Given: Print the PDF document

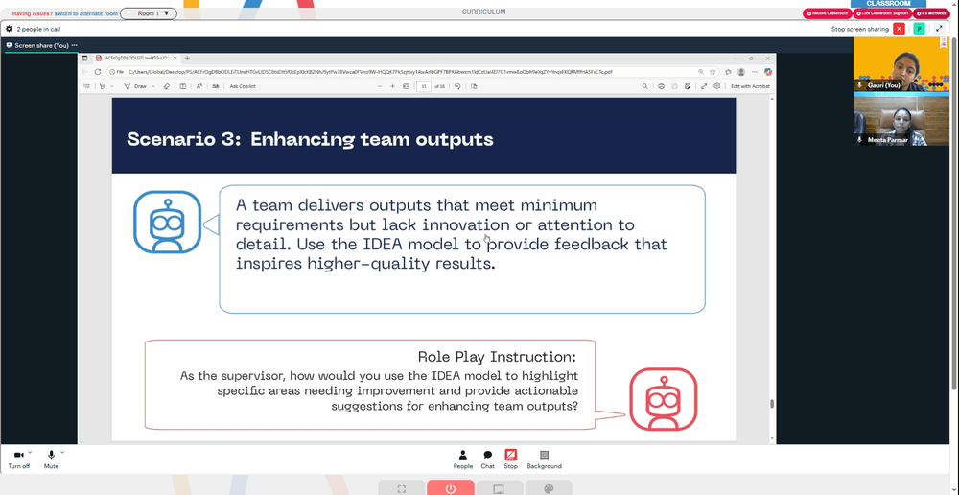Looking at the screenshot, I should click(661, 86).
